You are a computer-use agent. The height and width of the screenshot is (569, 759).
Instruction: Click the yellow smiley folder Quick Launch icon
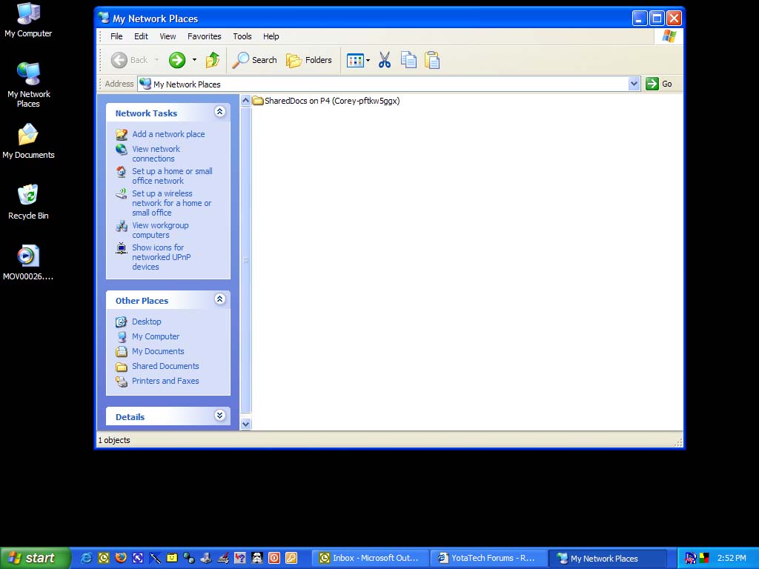pyautogui.click(x=172, y=558)
